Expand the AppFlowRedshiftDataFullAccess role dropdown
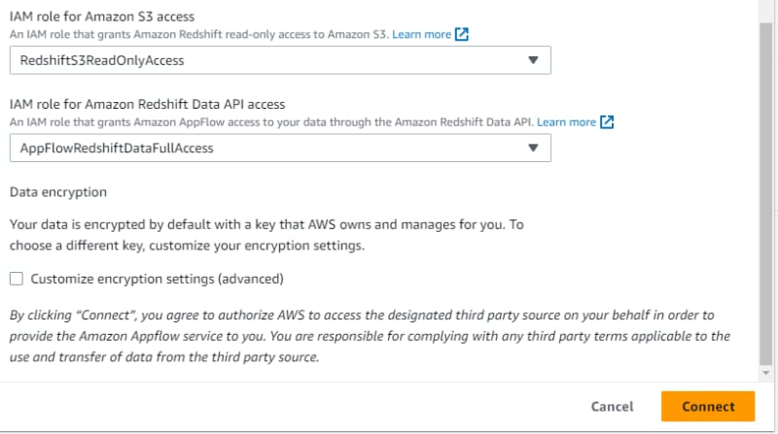 280,149
